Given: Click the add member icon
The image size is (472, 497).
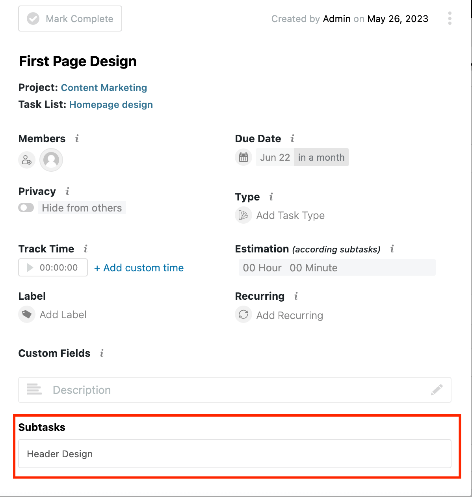Looking at the screenshot, I should [27, 160].
